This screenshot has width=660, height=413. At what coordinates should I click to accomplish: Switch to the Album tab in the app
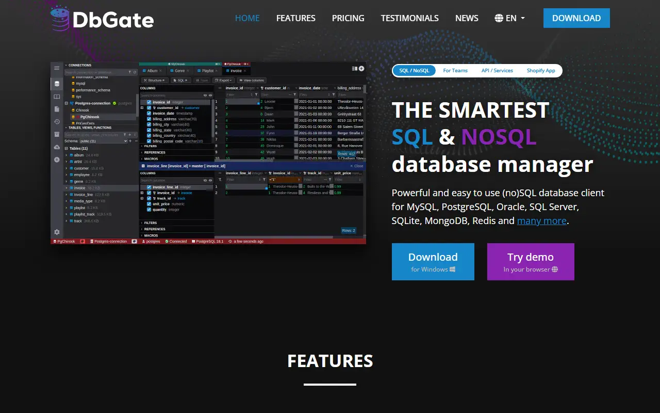coord(152,71)
